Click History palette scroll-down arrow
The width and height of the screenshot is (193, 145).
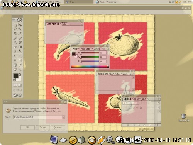(133, 89)
